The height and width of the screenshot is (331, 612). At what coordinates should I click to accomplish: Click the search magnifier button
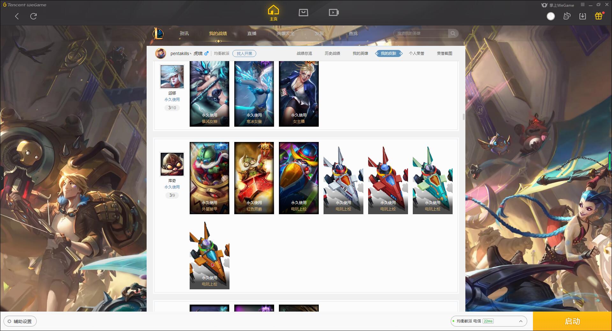click(x=453, y=33)
